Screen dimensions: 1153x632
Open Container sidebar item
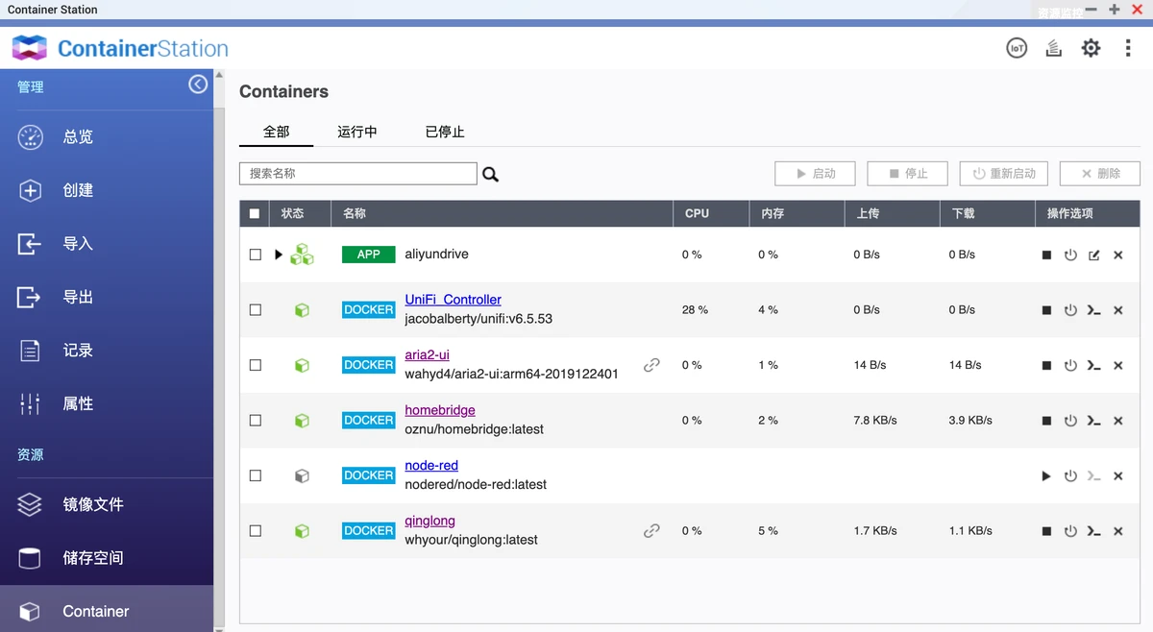click(x=107, y=611)
